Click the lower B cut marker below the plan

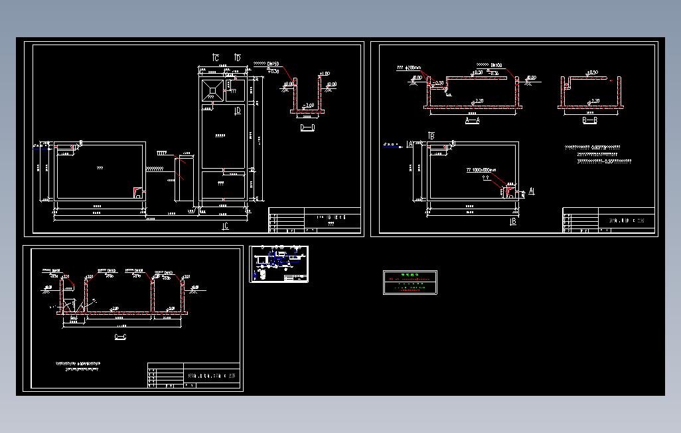[x=513, y=221]
